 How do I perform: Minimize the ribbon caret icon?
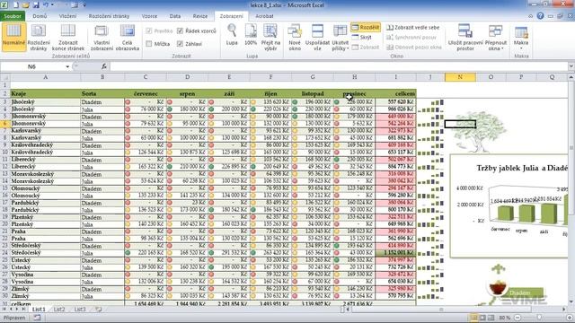[x=531, y=16]
